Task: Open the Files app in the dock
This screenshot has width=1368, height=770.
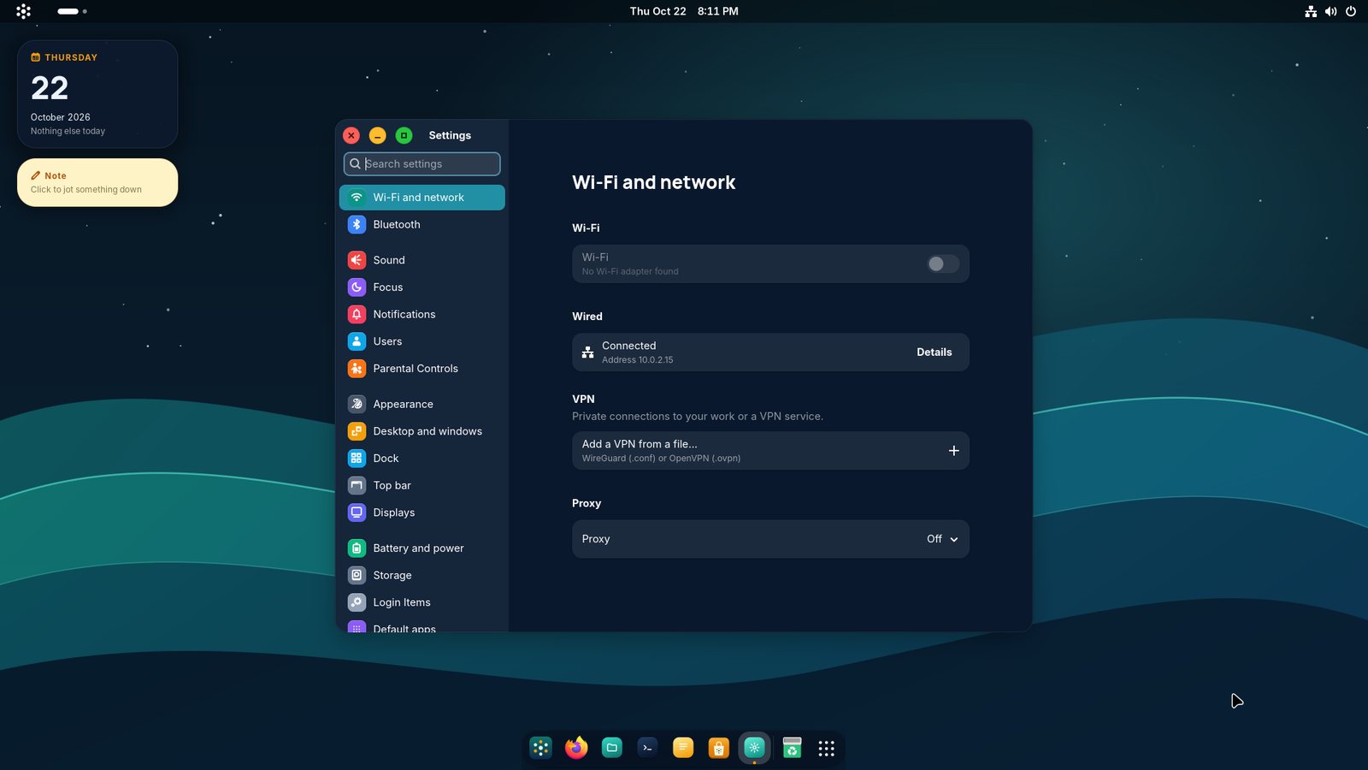Action: 612,748
